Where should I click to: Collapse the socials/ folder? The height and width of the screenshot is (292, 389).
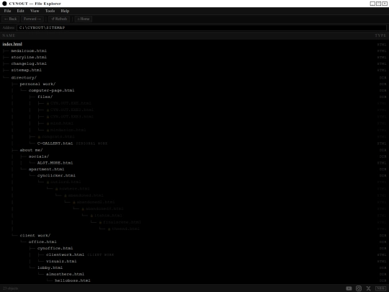point(39,156)
